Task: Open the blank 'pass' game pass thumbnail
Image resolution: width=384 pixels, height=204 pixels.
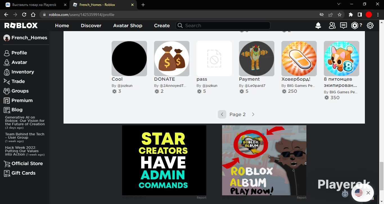Action: point(214,59)
